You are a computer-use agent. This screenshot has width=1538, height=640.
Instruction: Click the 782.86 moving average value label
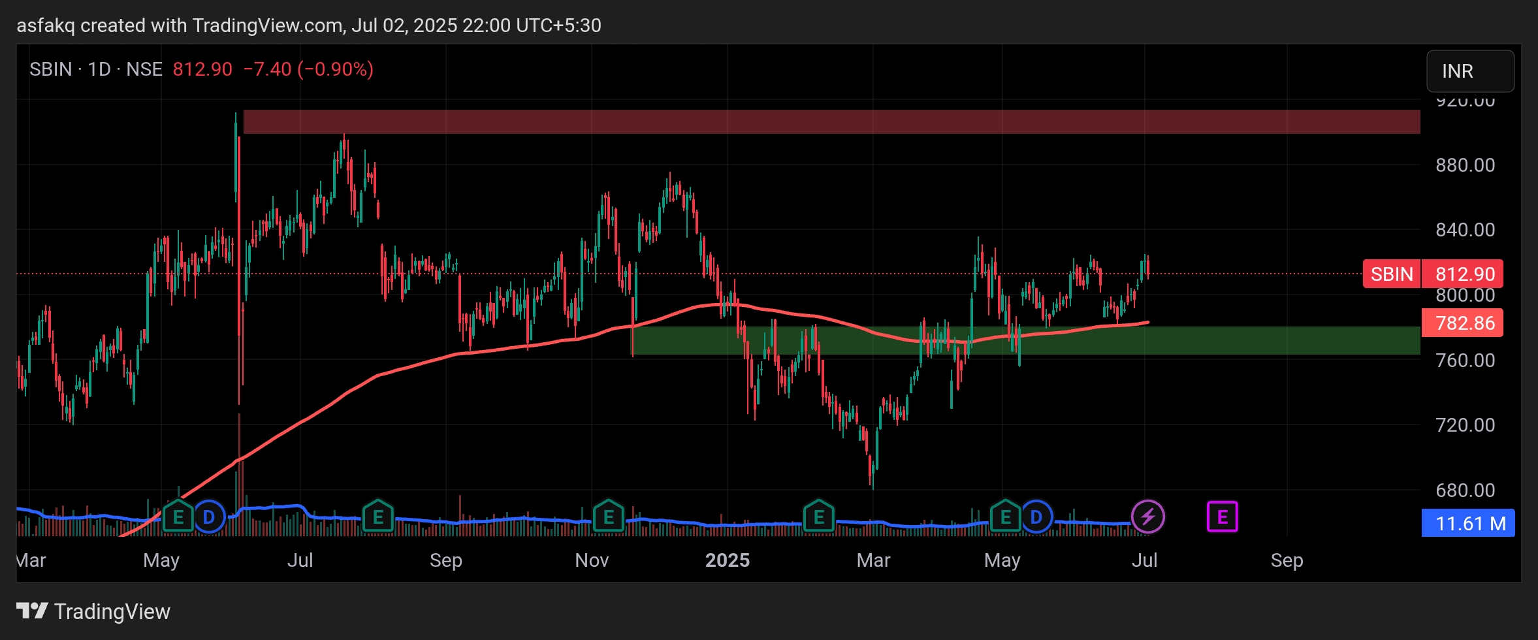(x=1462, y=323)
